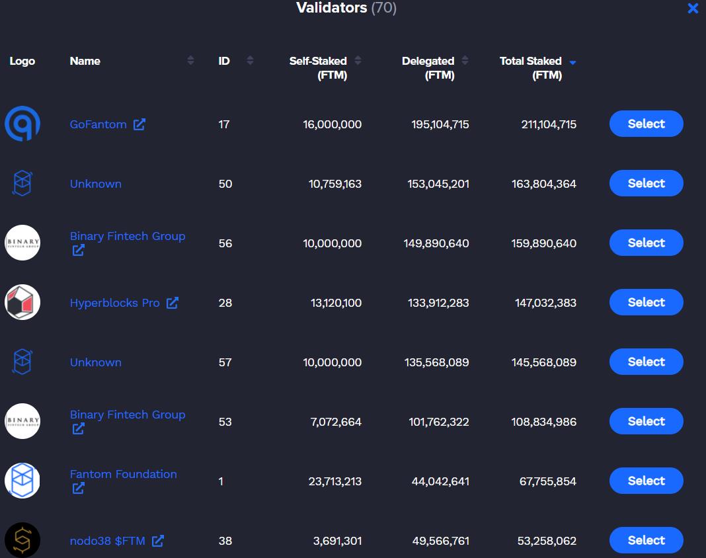Select the GoFantom validator

tap(646, 124)
